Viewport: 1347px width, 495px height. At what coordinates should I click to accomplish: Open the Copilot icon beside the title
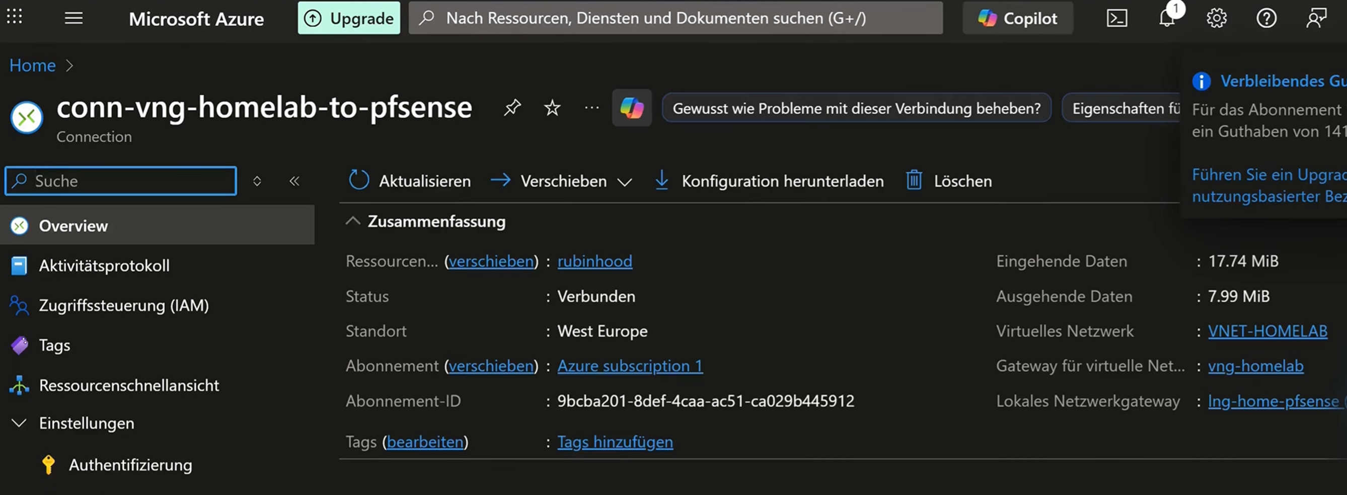tap(632, 108)
